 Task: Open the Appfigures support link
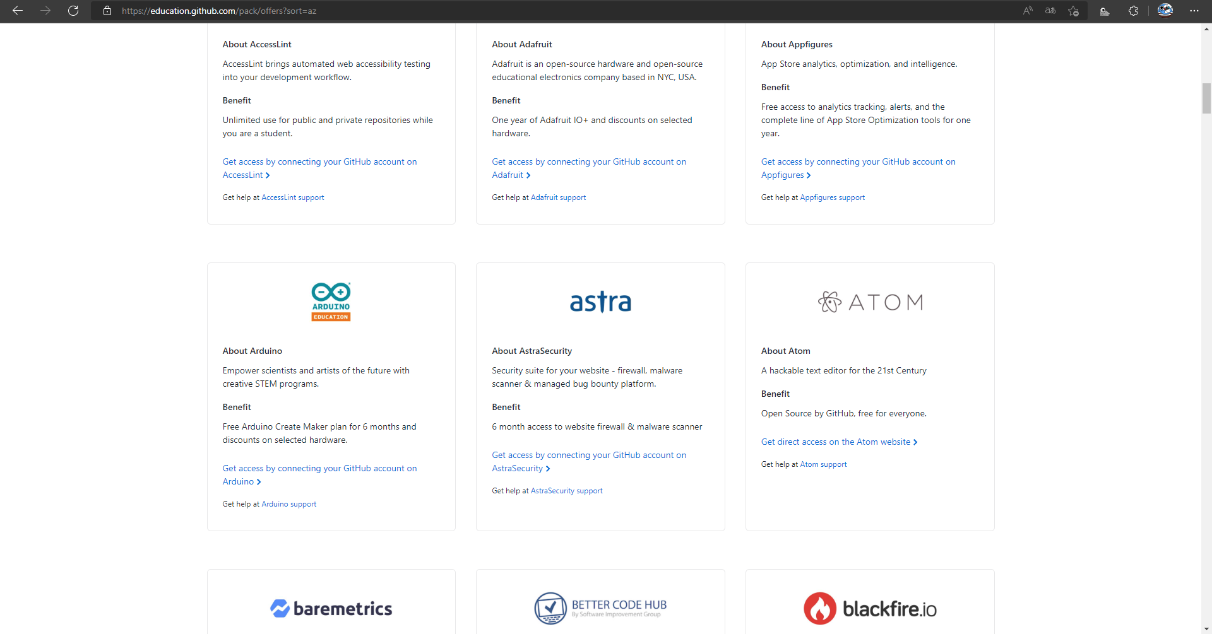832,197
